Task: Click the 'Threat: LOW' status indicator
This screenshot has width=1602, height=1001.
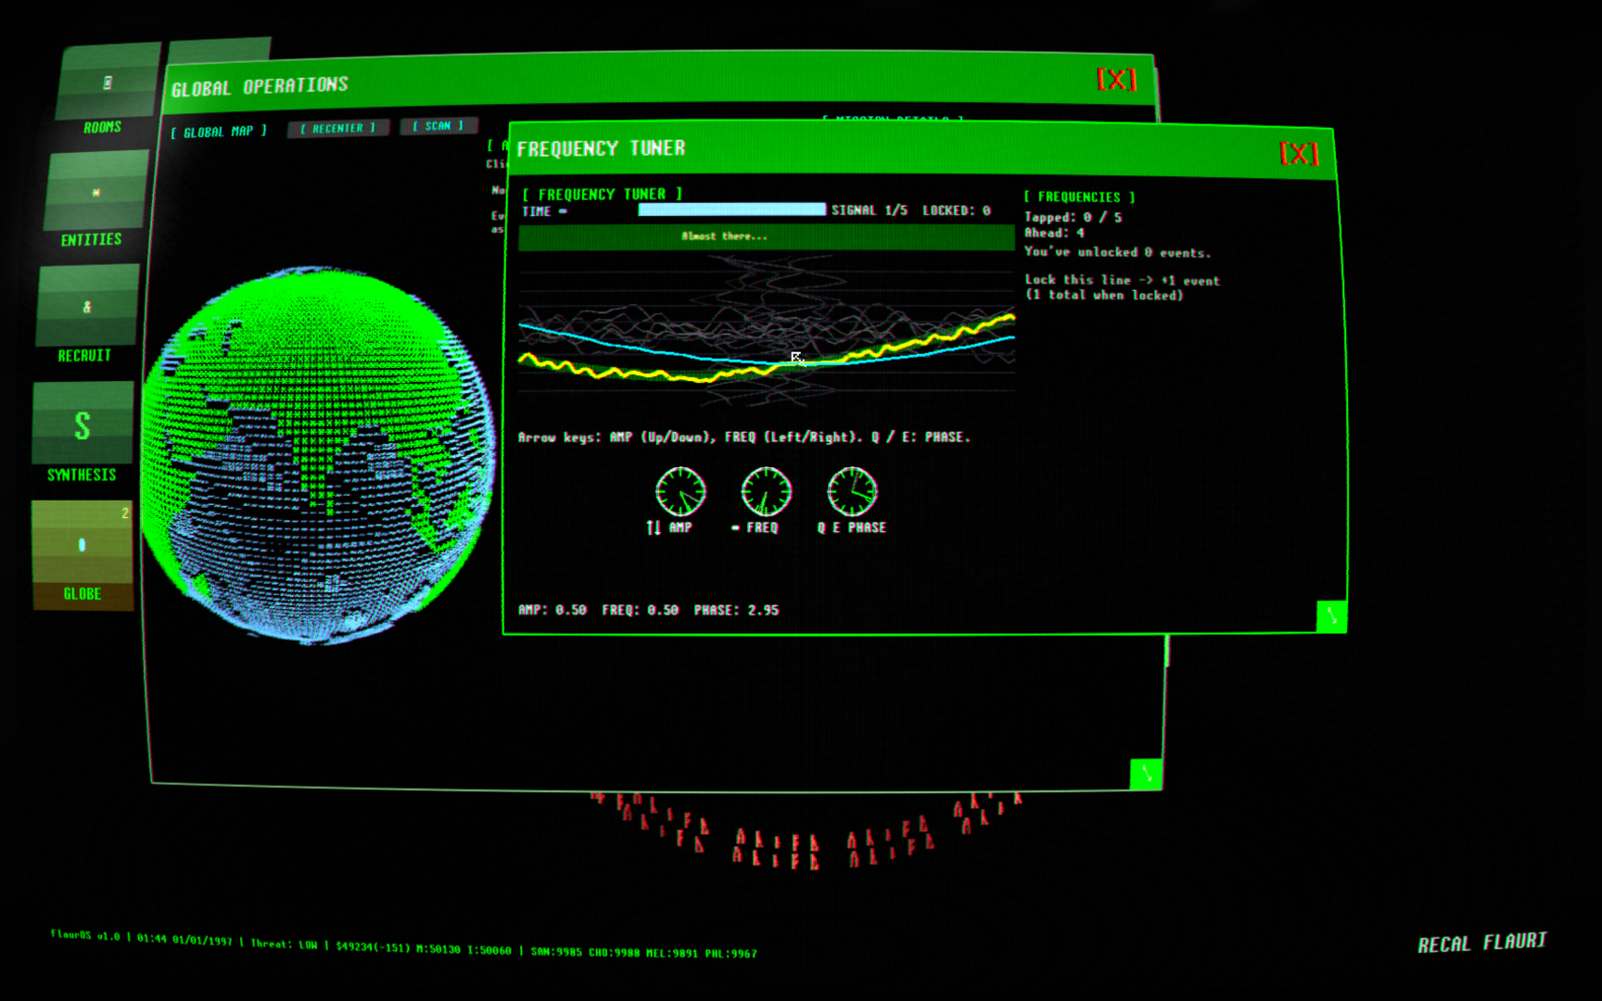Action: point(284,944)
